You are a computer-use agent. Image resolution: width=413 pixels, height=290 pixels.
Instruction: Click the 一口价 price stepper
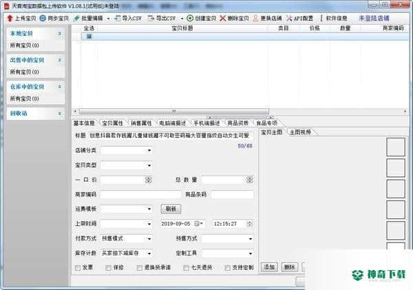click(x=148, y=180)
